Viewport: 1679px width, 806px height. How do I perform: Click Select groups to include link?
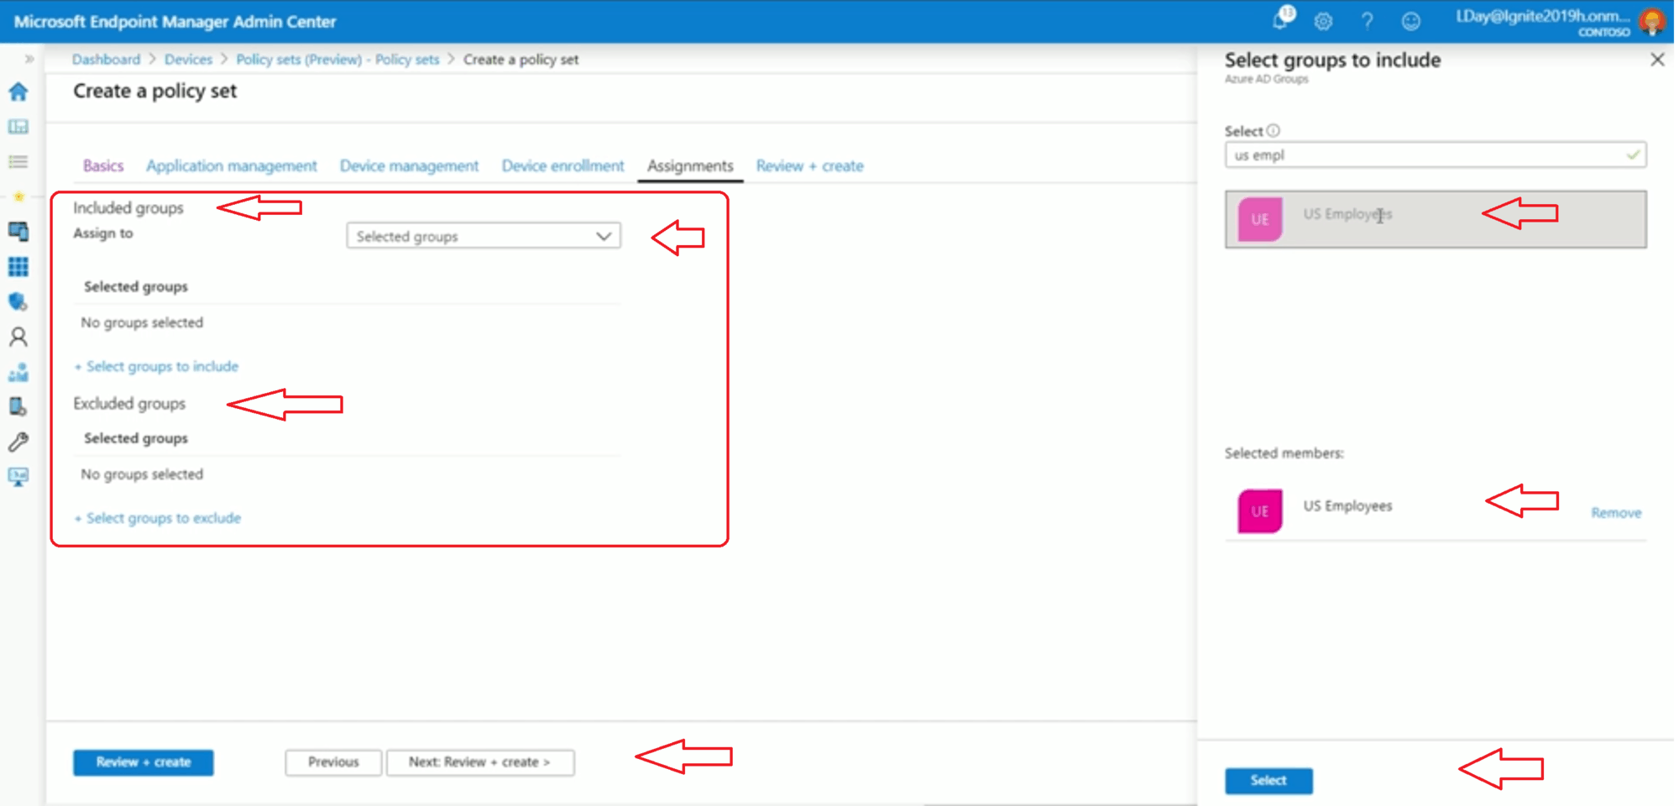click(156, 366)
